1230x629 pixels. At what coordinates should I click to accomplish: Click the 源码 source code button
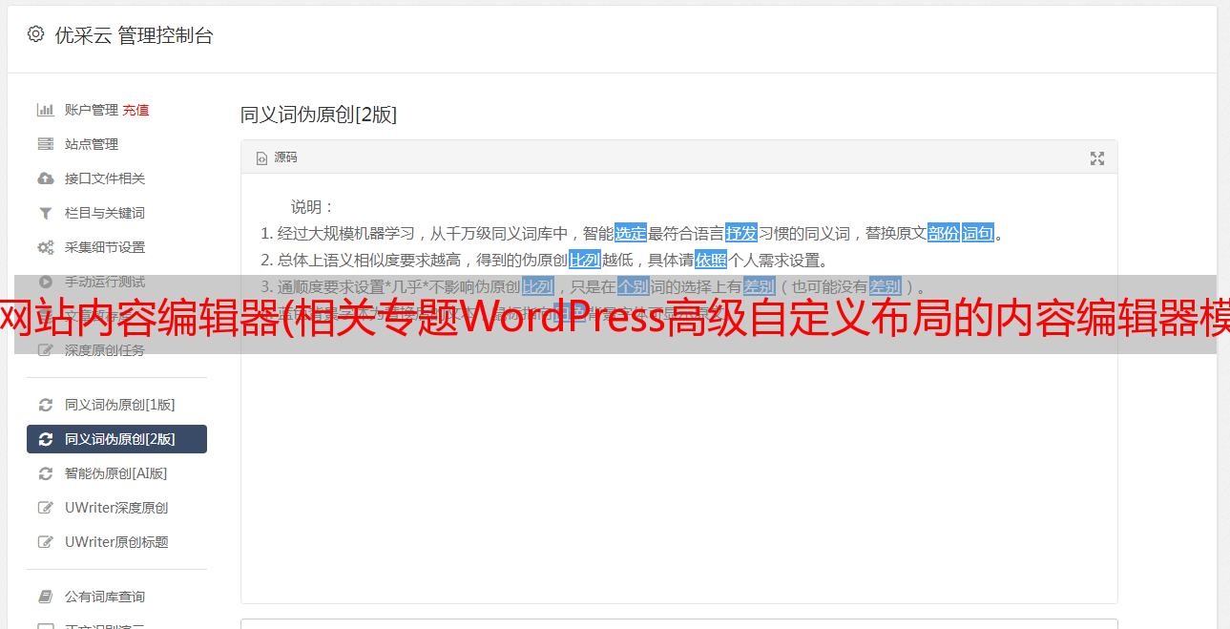coord(277,157)
